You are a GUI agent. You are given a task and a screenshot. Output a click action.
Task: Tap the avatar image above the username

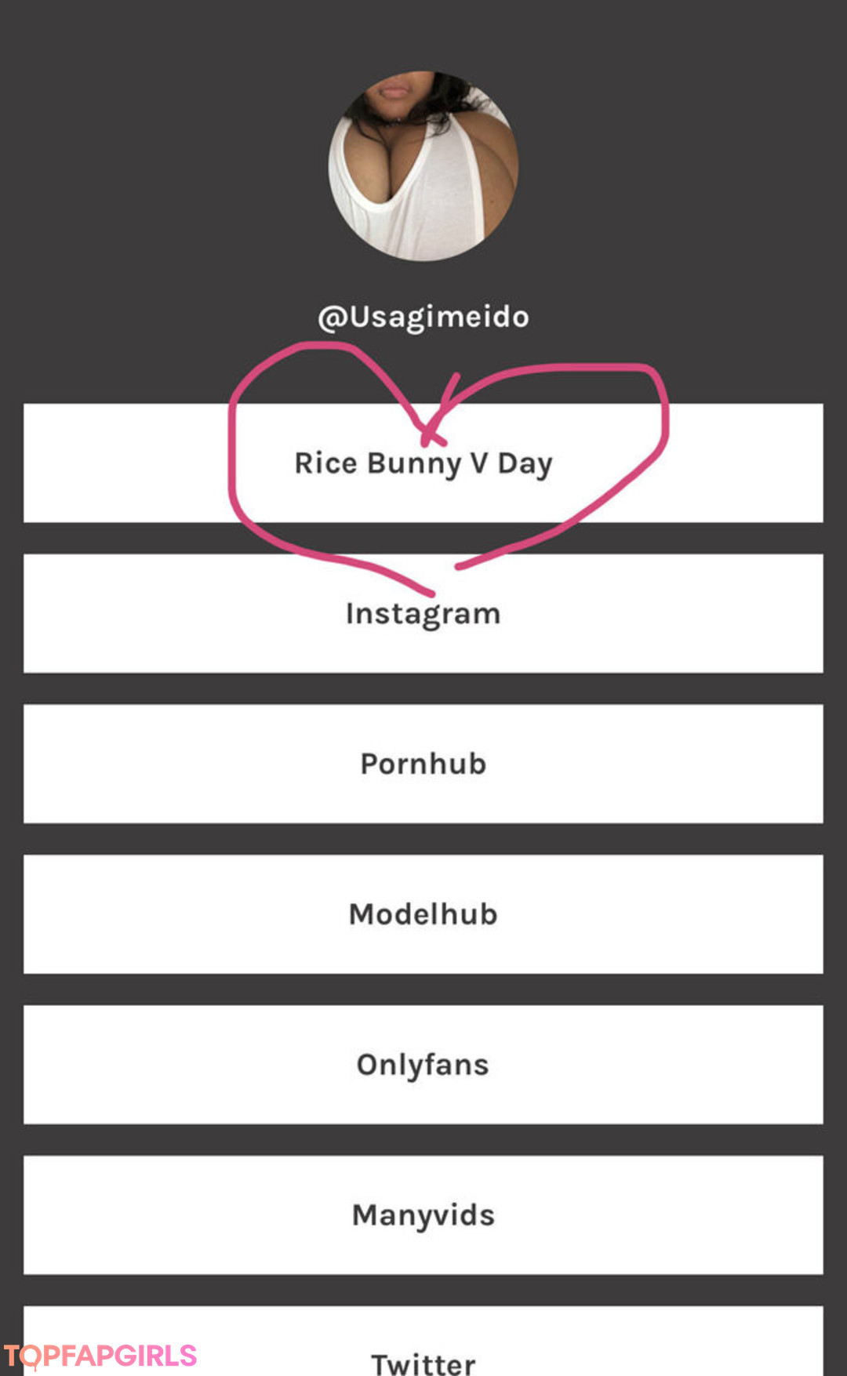pos(423,166)
